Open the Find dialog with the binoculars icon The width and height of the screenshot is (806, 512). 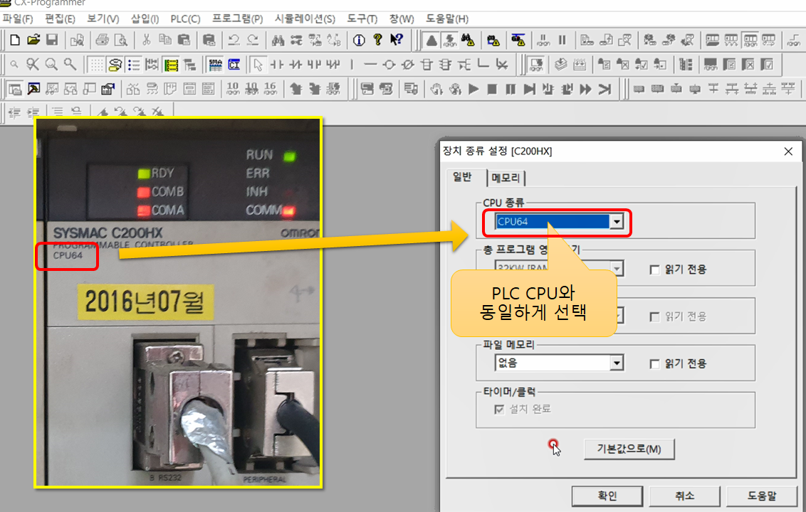tap(278, 40)
